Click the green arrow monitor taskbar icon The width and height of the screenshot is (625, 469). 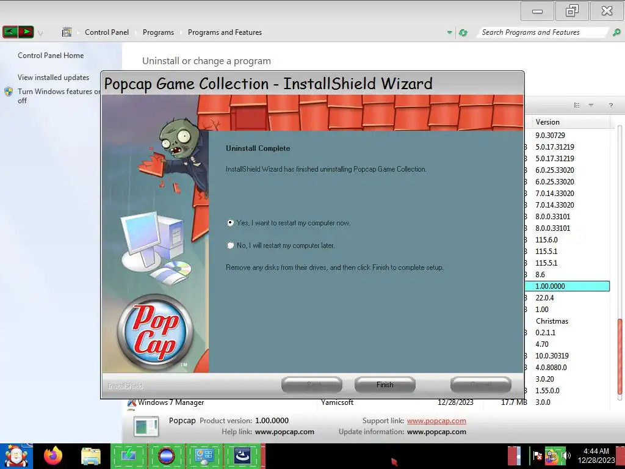pyautogui.click(x=128, y=455)
